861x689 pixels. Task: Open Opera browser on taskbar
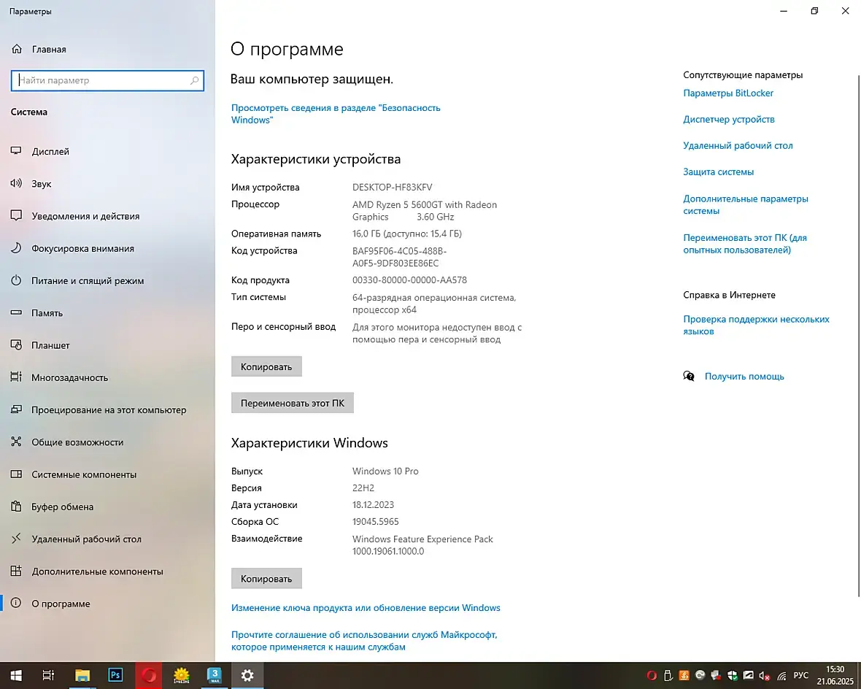tap(149, 675)
